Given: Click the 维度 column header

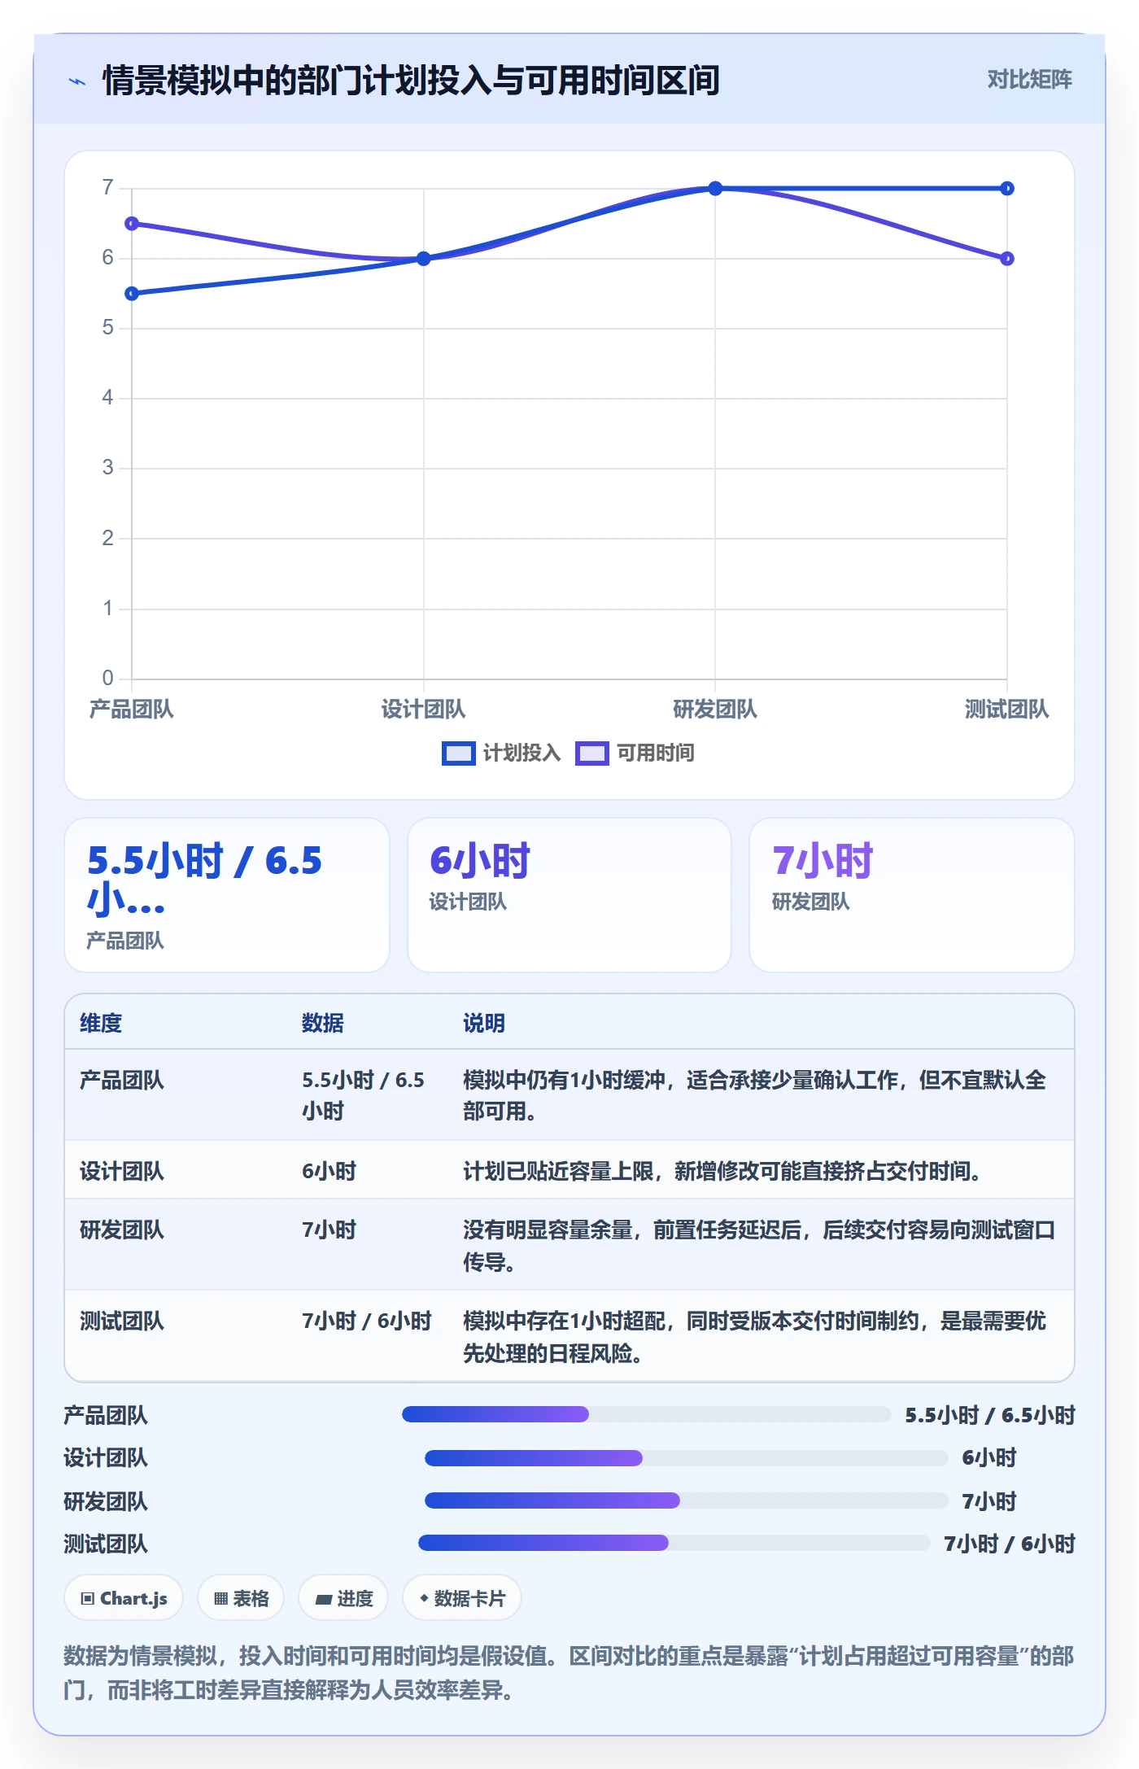Looking at the screenshot, I should [x=101, y=1023].
